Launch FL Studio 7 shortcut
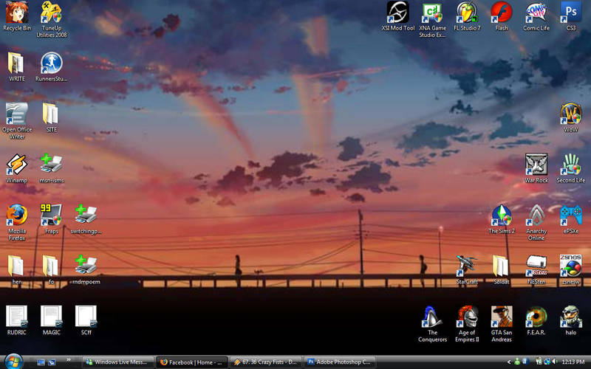591x369 pixels. tap(468, 16)
